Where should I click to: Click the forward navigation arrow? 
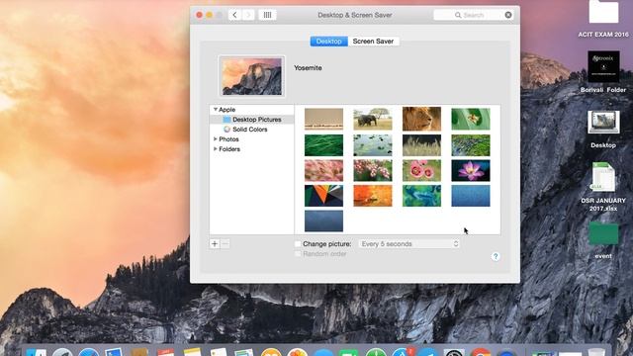point(248,15)
